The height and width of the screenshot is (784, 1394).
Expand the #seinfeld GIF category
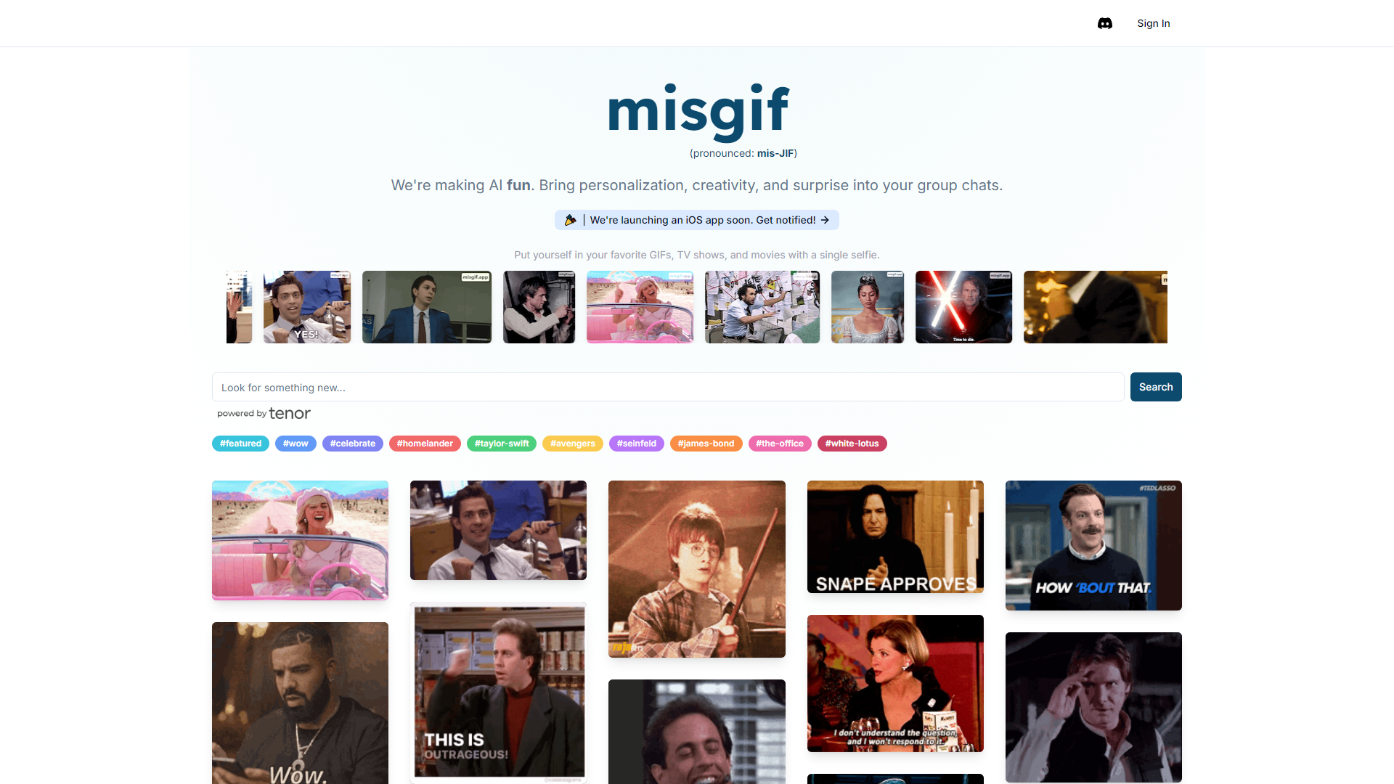[636, 444]
